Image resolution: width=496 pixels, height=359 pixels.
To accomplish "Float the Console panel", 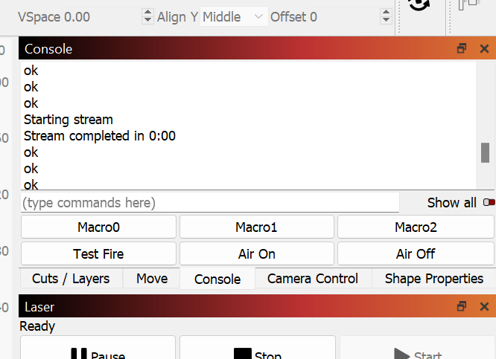I will (x=462, y=49).
